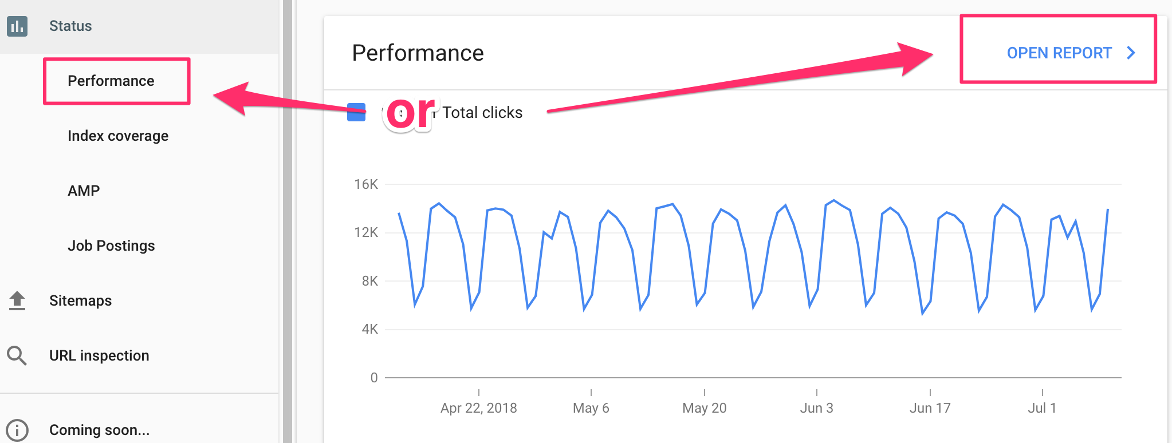Uncheck the blue metric checkbox above the chart
The width and height of the screenshot is (1172, 443).
pyautogui.click(x=356, y=113)
